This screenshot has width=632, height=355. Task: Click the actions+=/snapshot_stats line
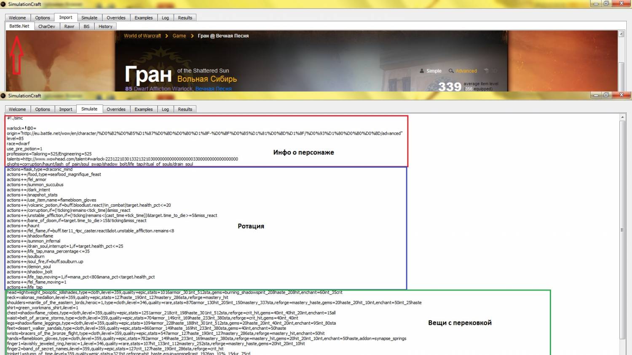click(32, 195)
